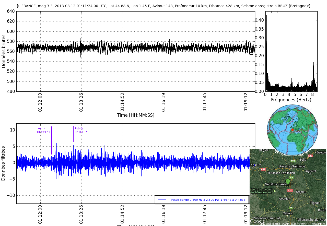Screen dimensions: 327x226
Task: Click the Passe bande legend box
Action: click(202, 200)
